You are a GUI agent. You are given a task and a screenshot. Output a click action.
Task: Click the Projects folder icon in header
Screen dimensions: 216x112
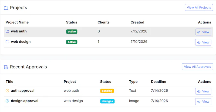pyautogui.click(x=6, y=8)
